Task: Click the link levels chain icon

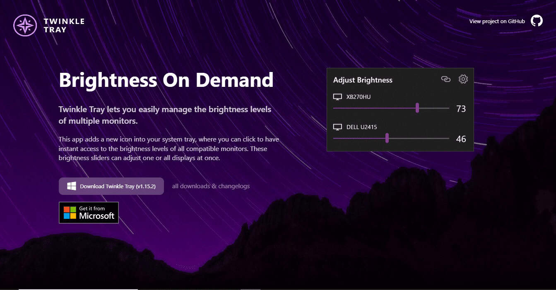Action: point(445,79)
